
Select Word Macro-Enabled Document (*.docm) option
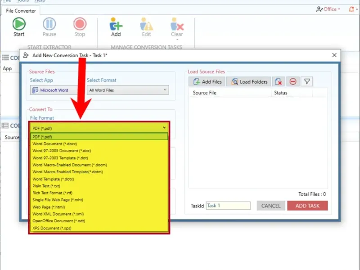pos(99,165)
